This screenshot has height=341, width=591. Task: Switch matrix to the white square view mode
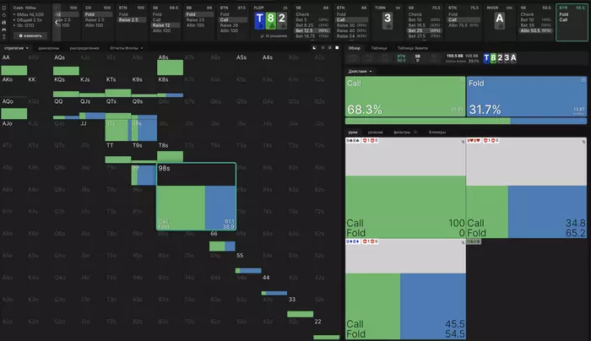(x=337, y=48)
